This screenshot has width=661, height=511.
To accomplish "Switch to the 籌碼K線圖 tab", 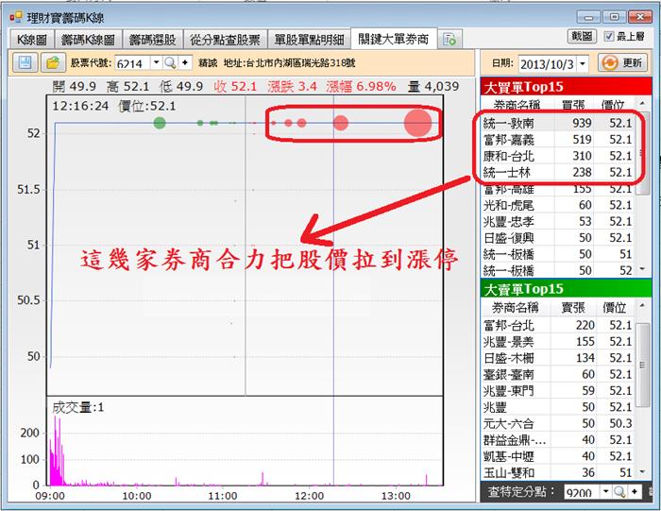I will click(88, 40).
